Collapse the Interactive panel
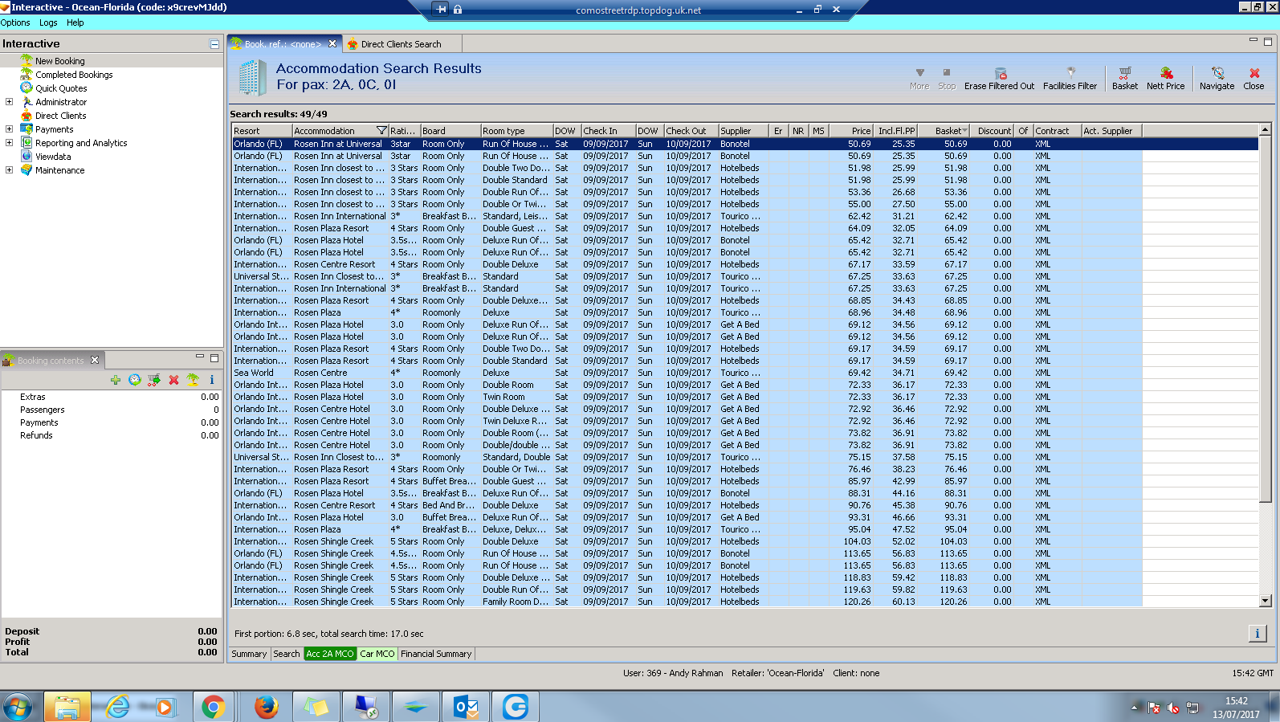1280x722 pixels. tap(214, 44)
